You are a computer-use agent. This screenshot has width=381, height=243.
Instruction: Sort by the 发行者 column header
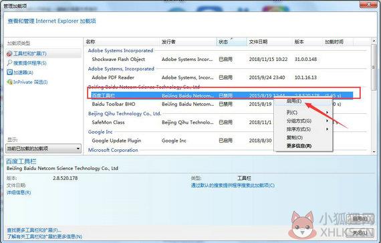pos(188,42)
